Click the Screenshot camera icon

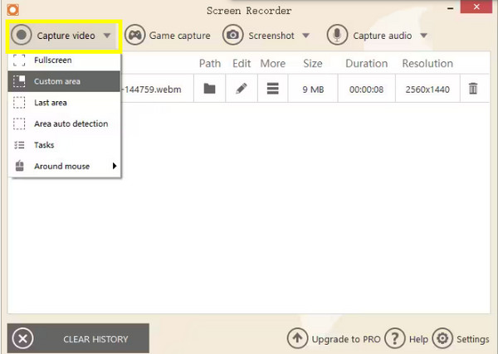click(x=232, y=35)
